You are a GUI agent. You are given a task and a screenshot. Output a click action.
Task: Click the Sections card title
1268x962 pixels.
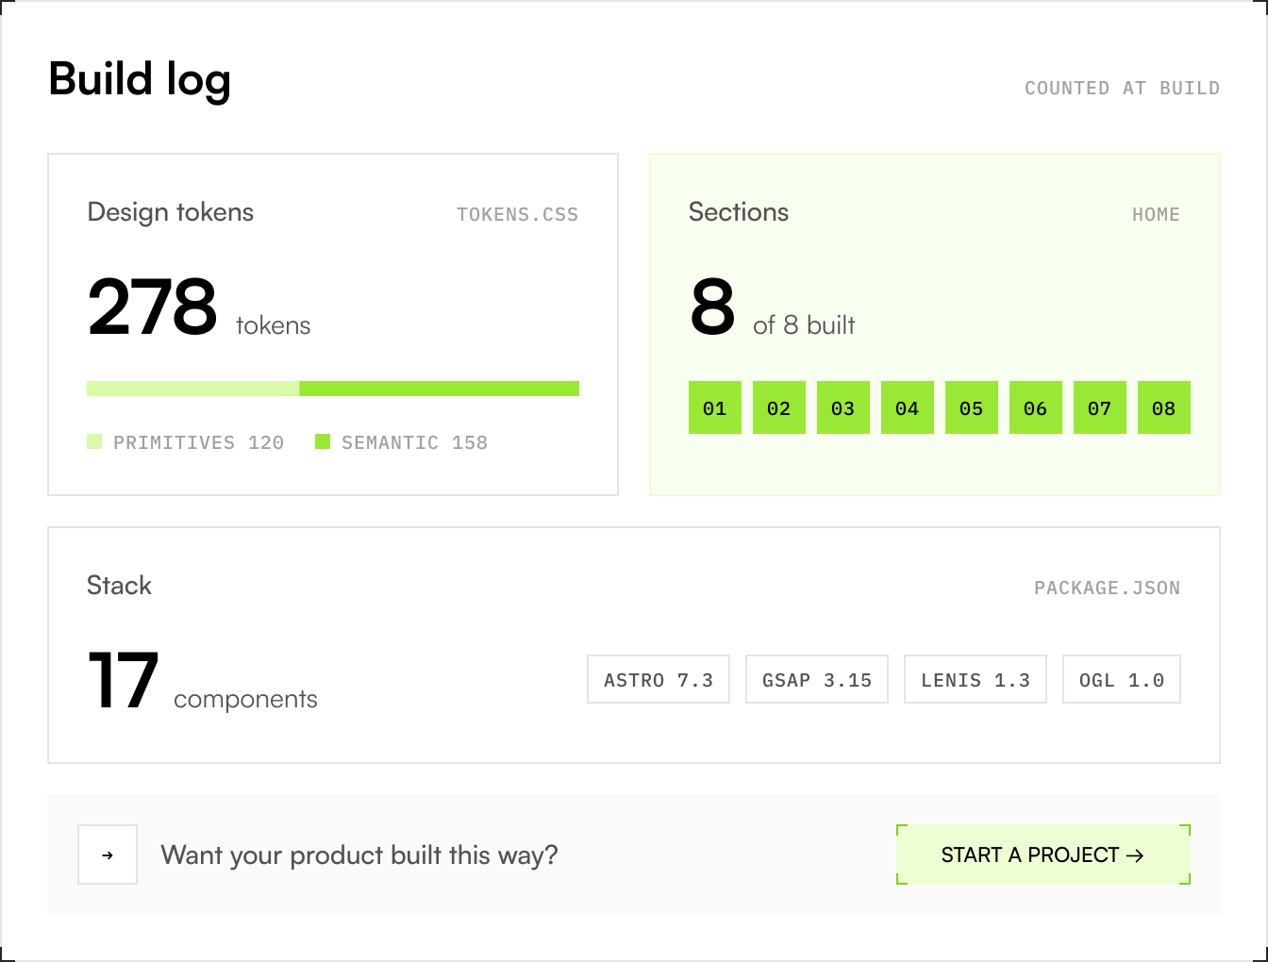point(739,212)
